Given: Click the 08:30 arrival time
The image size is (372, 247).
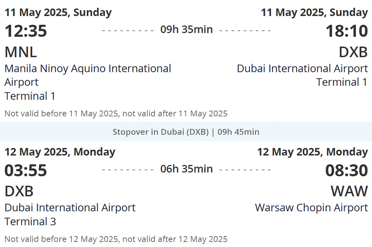Looking at the screenshot, I should [x=347, y=171].
